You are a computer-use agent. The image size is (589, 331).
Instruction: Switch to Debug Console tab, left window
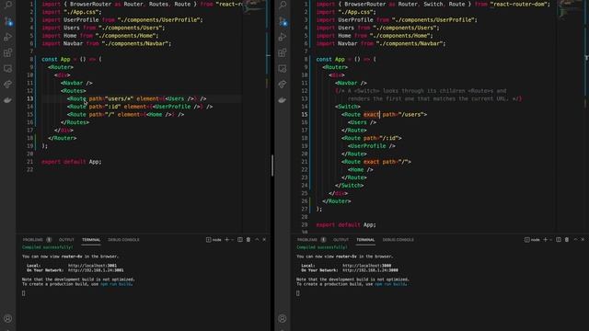tap(123, 240)
